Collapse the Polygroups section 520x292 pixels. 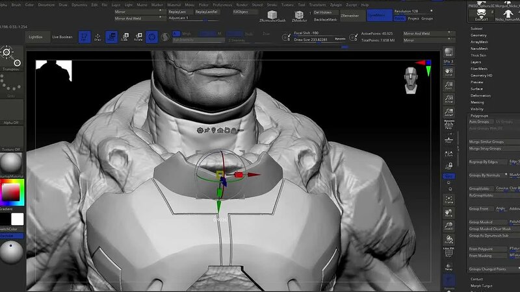coord(479,116)
